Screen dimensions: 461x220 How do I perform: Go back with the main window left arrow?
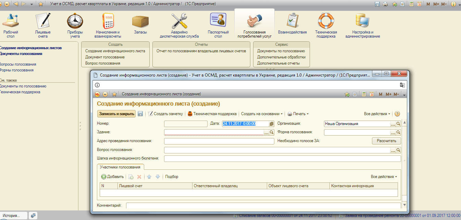click(15, 4)
